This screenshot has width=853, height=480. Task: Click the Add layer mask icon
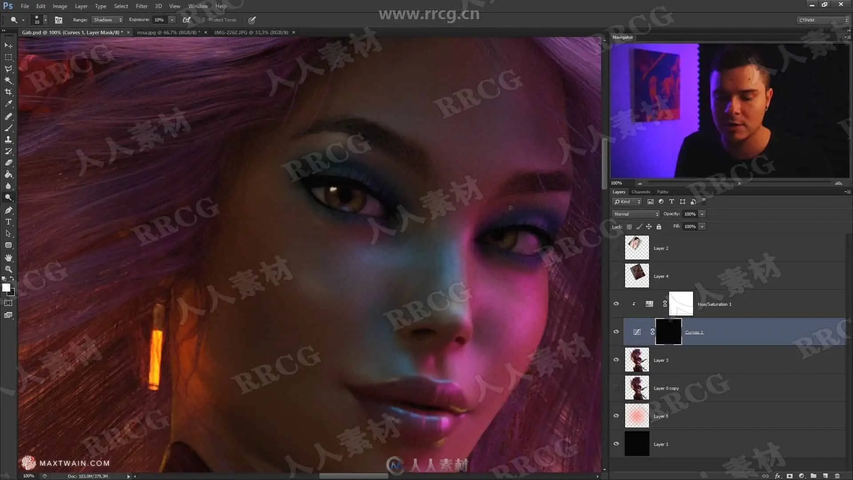(x=789, y=476)
